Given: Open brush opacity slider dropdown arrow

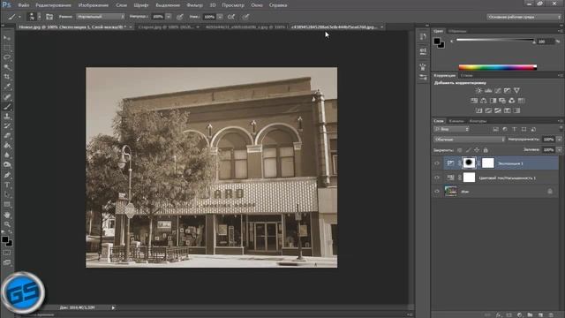Looking at the screenshot, I should pyautogui.click(x=169, y=17).
